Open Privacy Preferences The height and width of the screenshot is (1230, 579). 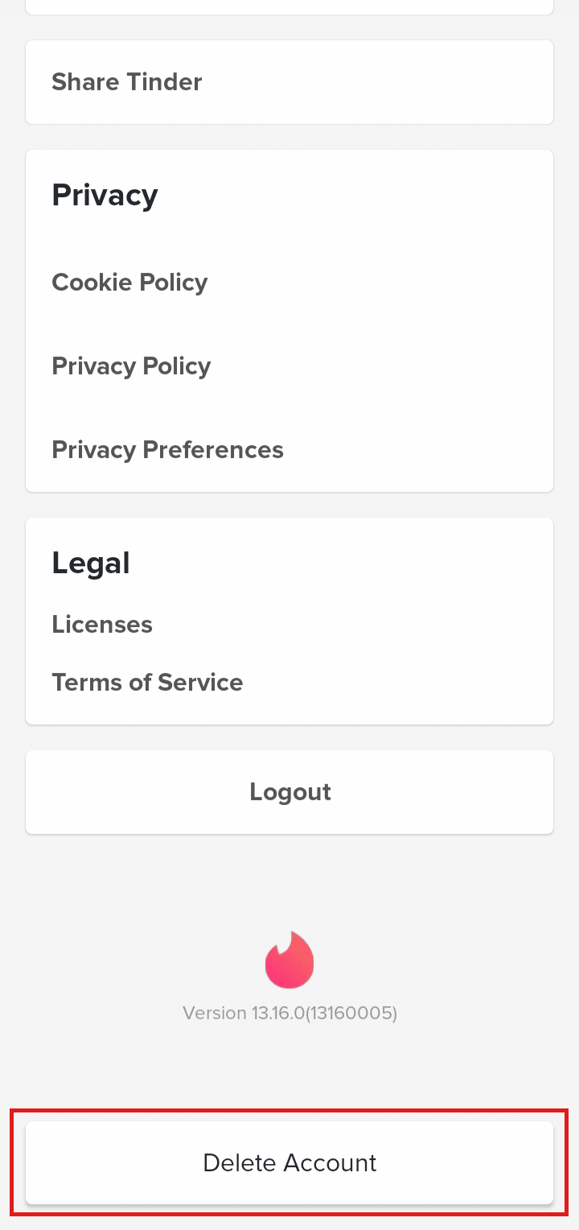click(x=167, y=450)
